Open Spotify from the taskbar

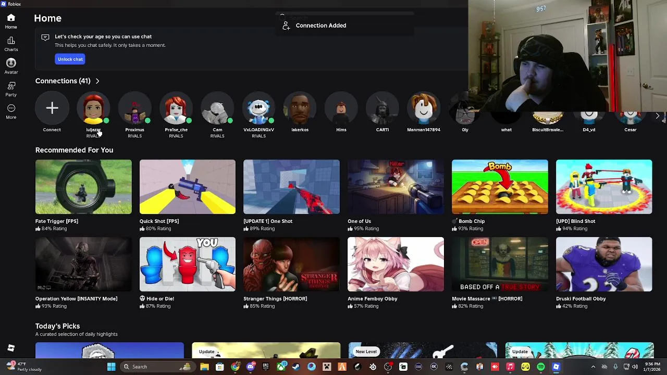click(x=541, y=367)
